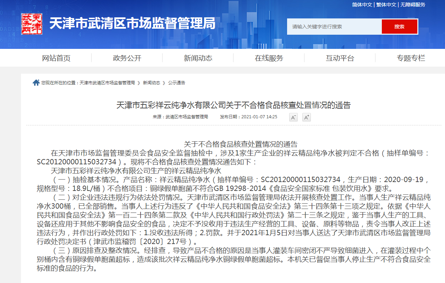Click site title 天津市武清区市场监督管理局
445x283 pixels.
pos(132,24)
